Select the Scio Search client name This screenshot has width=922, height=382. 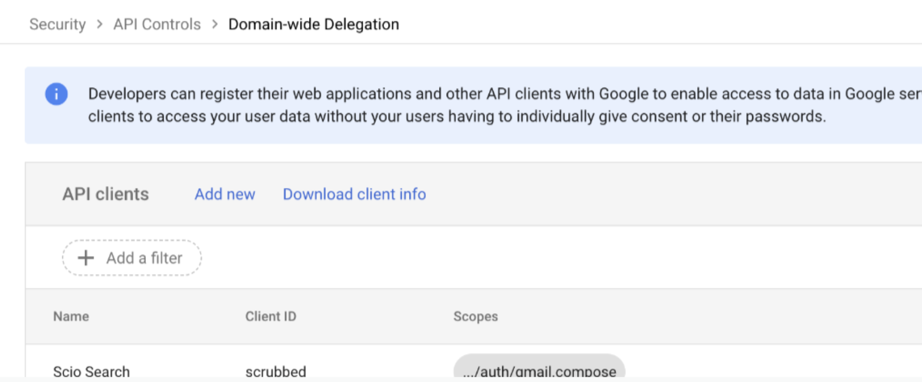coord(91,371)
